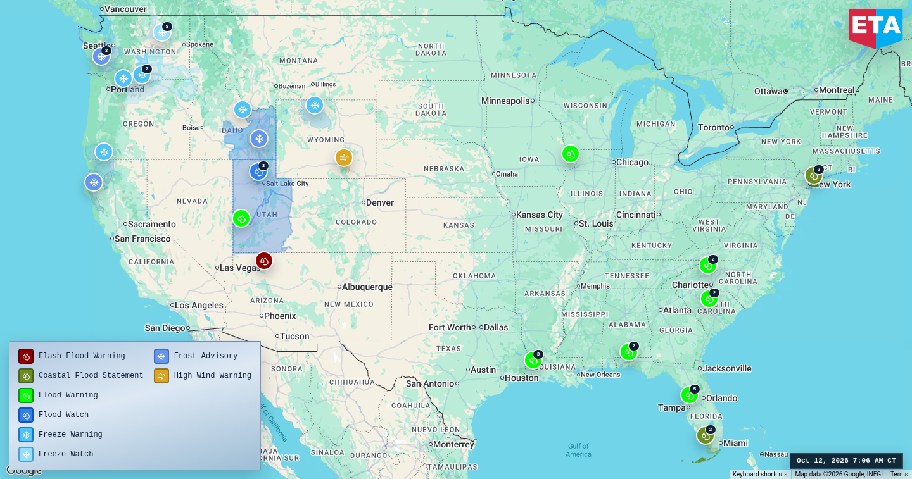The width and height of the screenshot is (912, 479).
Task: Open Frost Advisory cluster near Seattle
Action: (101, 56)
